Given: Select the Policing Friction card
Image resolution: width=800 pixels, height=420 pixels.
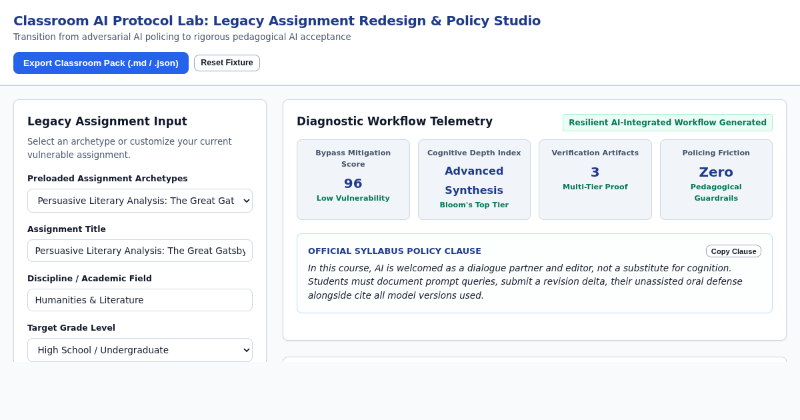Looking at the screenshot, I should [716, 180].
